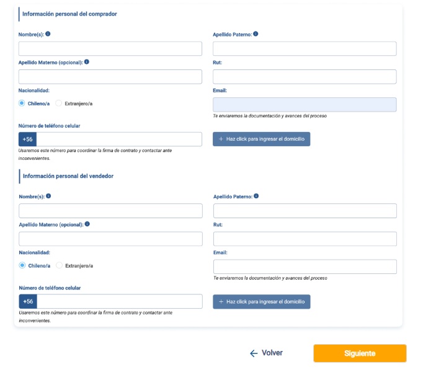Viewport: 436px width, 380px height.
Task: Focus the seller Email input field
Action: pos(305,267)
